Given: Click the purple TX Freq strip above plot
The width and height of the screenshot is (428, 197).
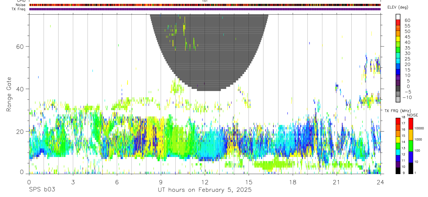Looking at the screenshot, I should point(205,9).
